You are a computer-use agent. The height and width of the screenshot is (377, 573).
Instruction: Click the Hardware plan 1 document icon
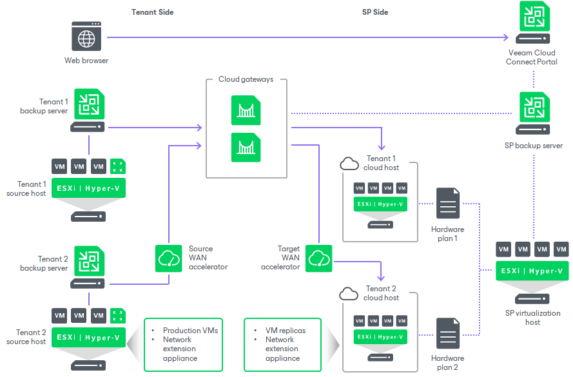click(x=447, y=203)
